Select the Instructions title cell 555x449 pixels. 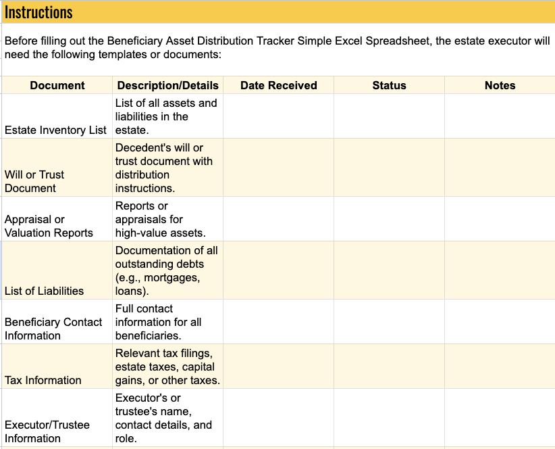(x=278, y=12)
